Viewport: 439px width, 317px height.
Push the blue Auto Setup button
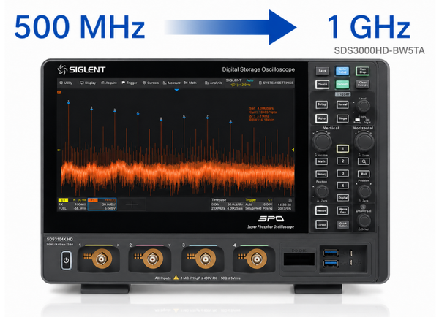coord(342,71)
